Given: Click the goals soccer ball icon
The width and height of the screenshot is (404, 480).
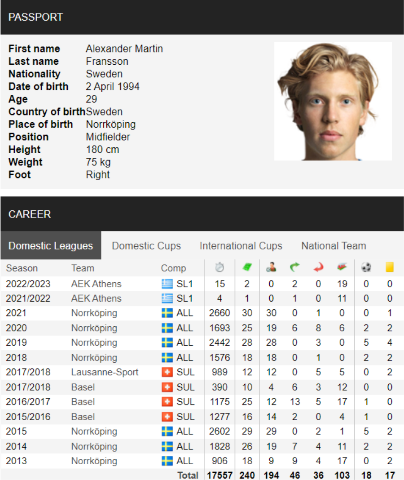Looking at the screenshot, I should 366,267.
